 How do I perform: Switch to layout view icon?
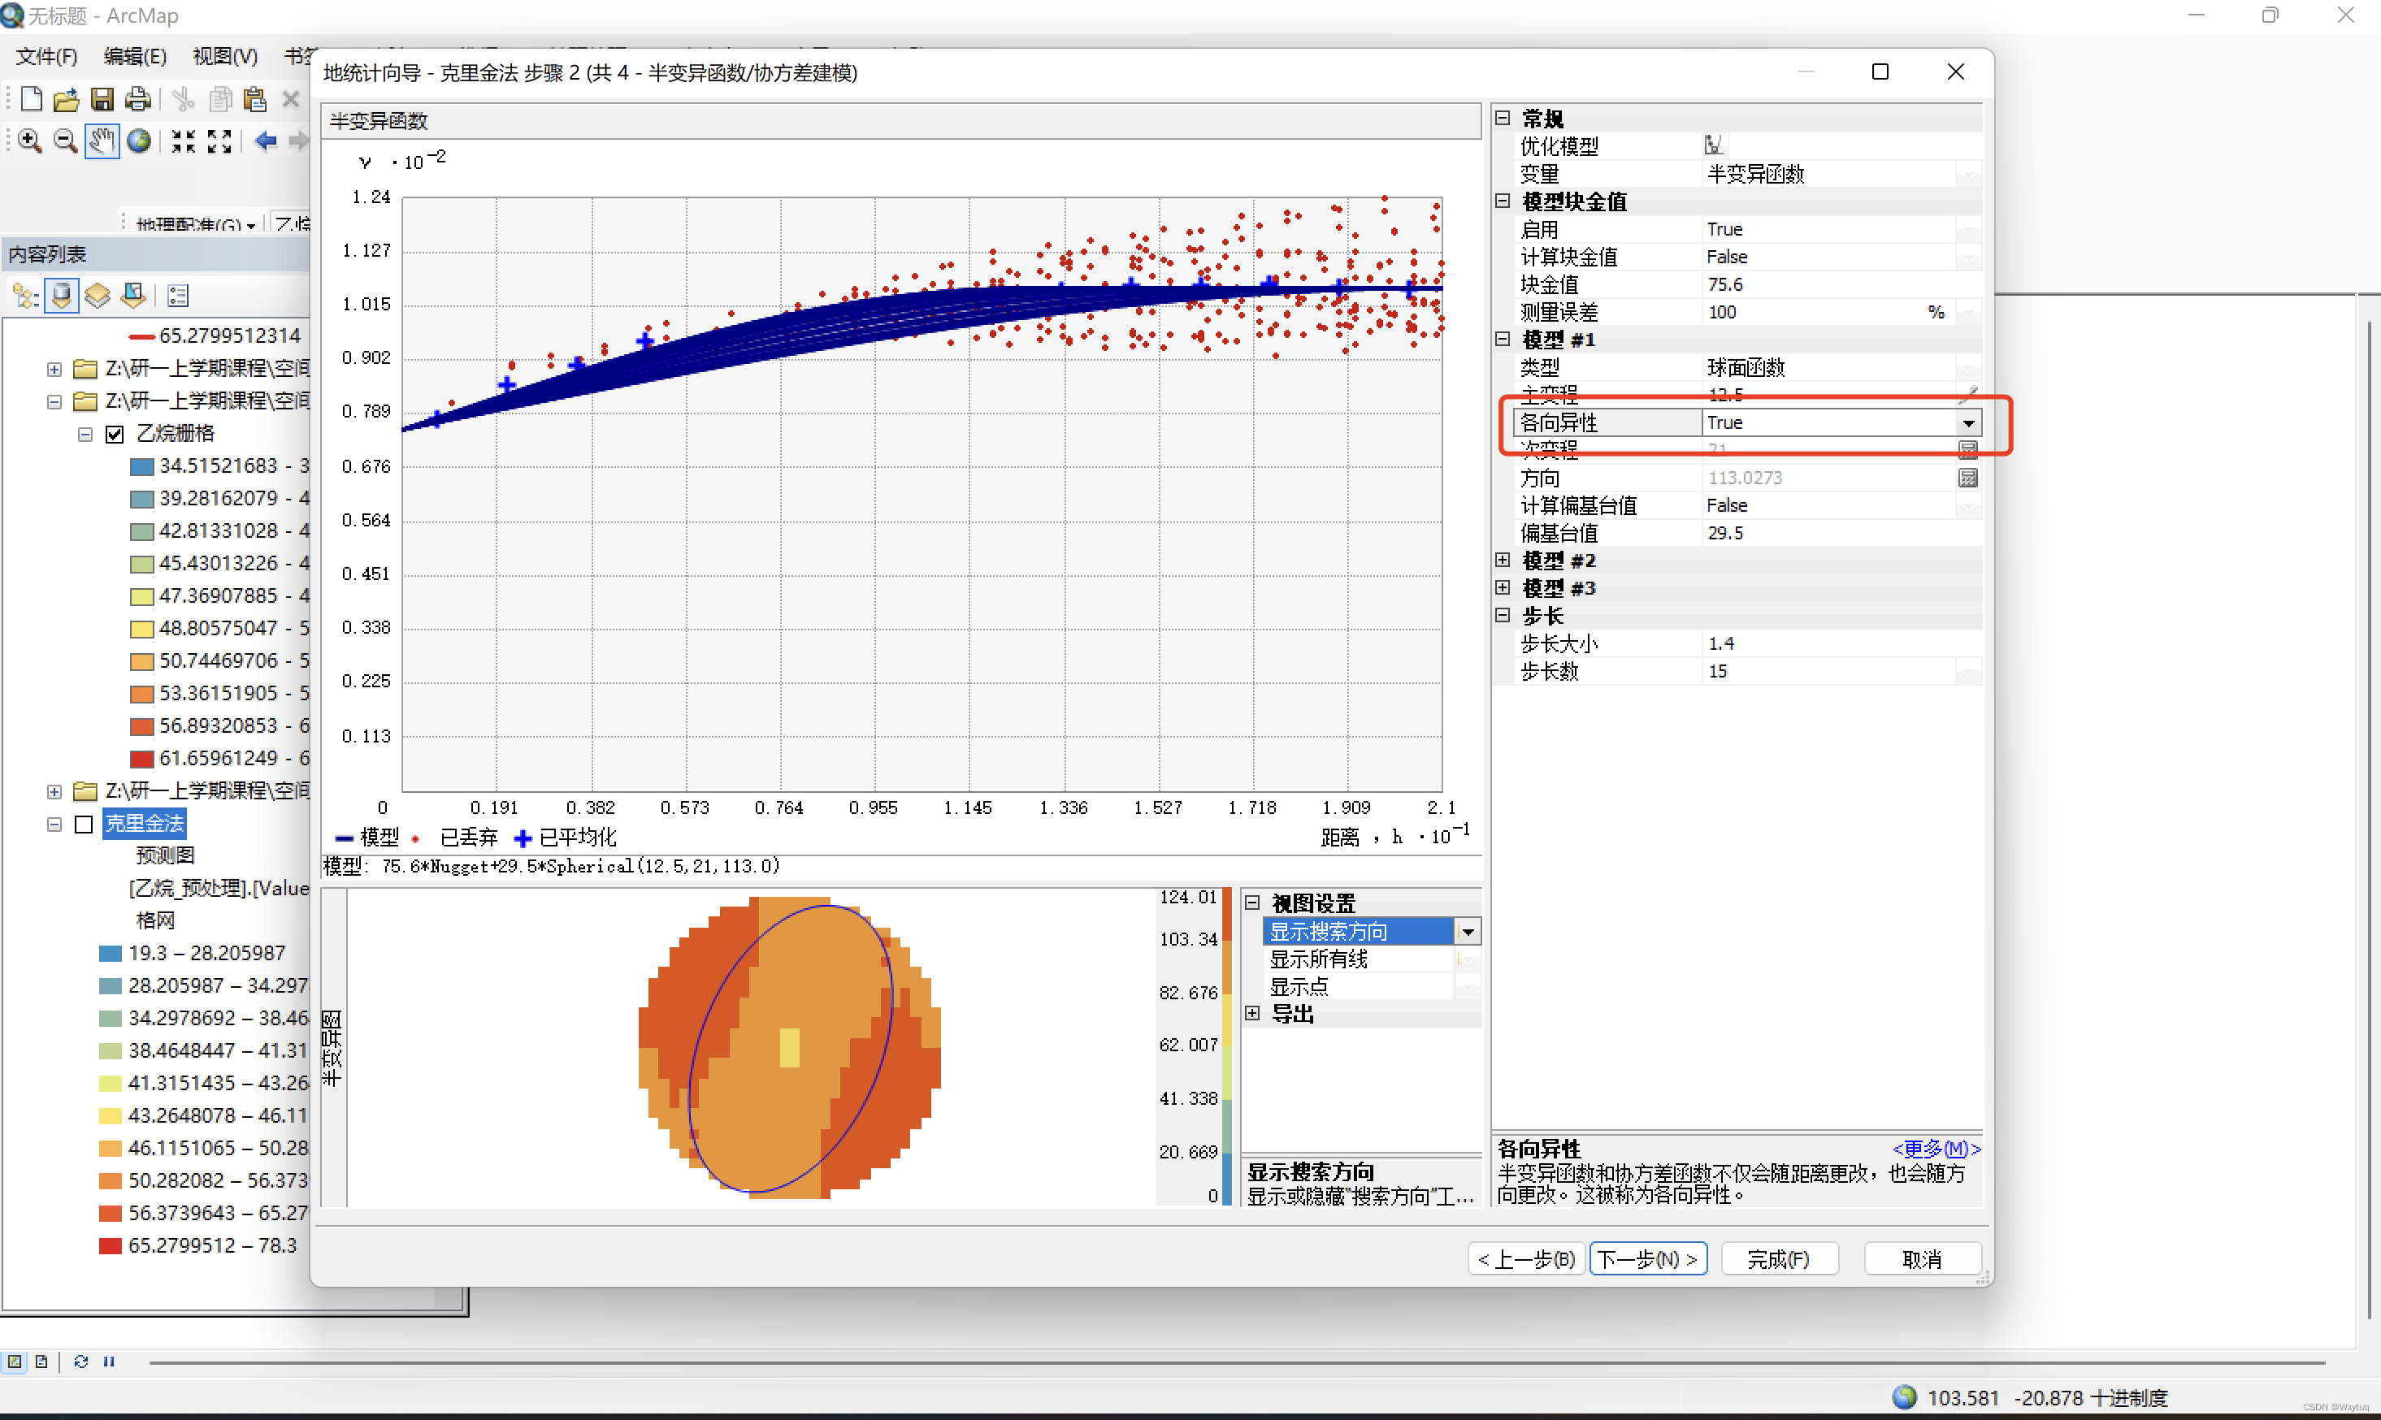click(41, 1361)
